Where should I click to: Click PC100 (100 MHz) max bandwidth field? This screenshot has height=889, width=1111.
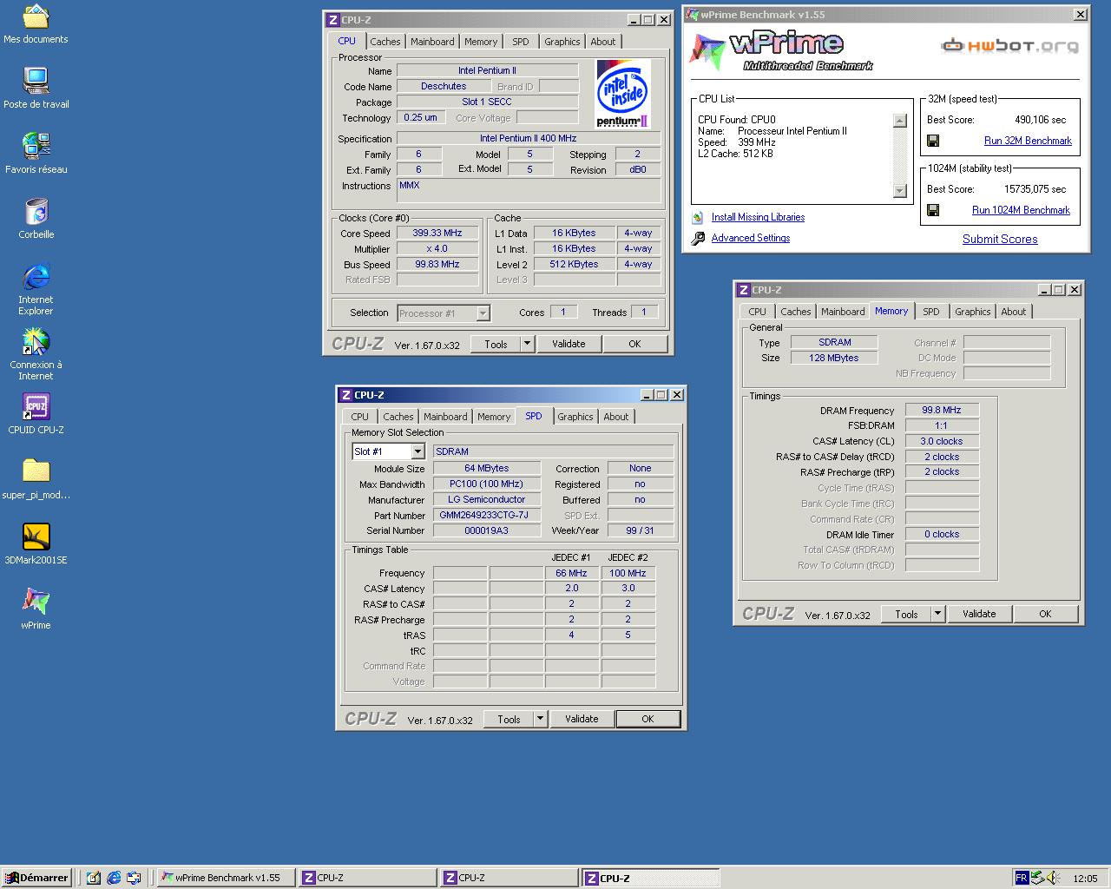click(x=487, y=484)
